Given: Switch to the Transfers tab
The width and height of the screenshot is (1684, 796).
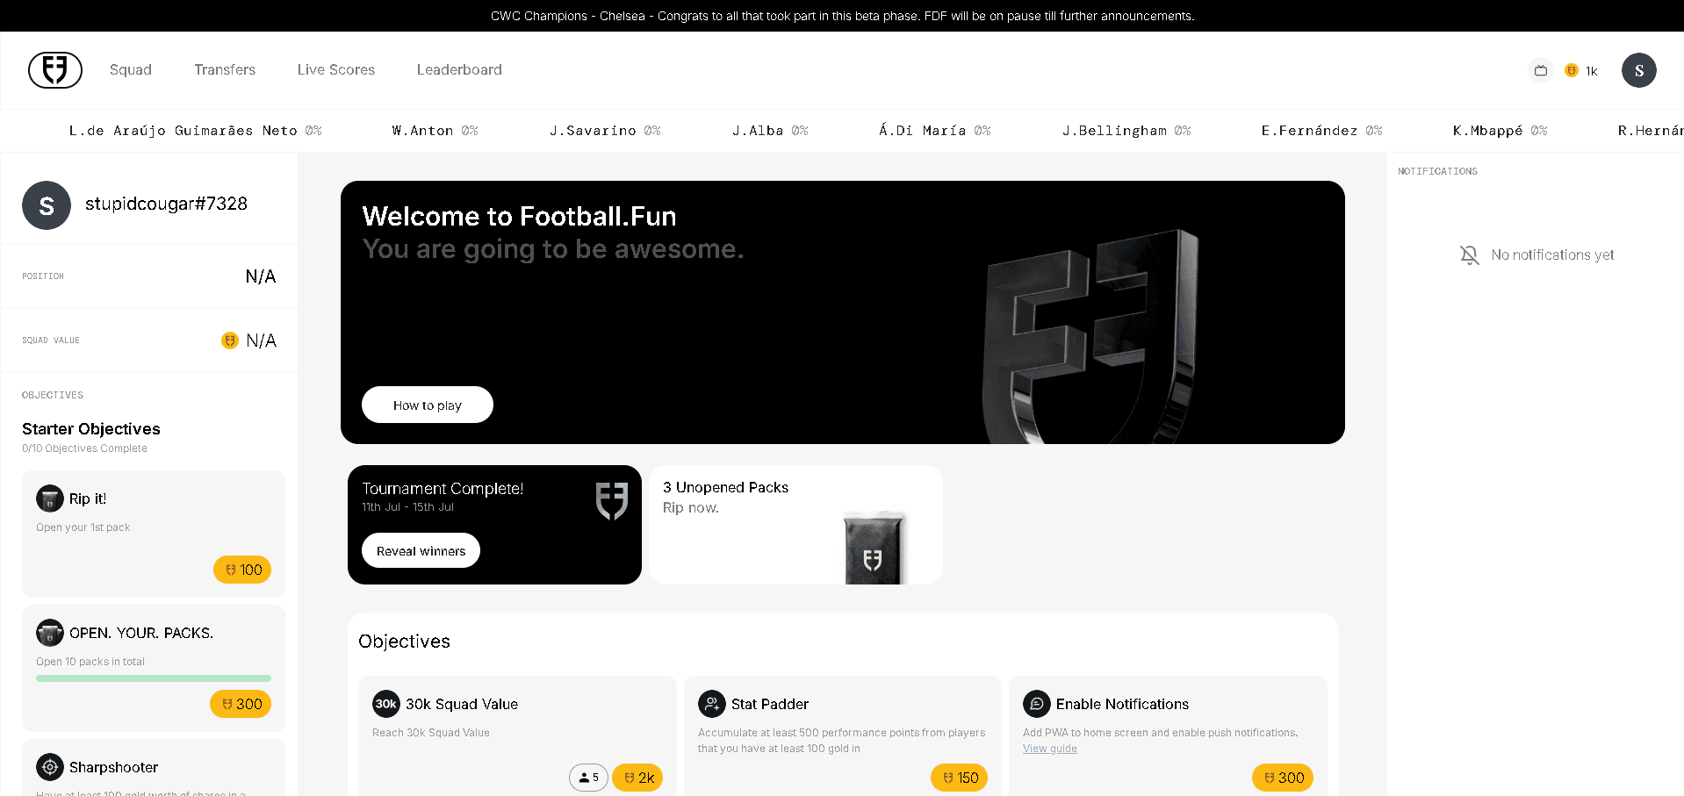Looking at the screenshot, I should click(x=224, y=69).
